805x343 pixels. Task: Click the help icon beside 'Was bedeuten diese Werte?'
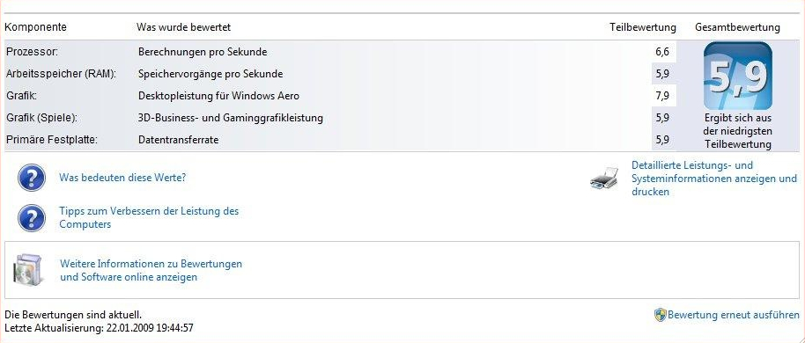click(32, 178)
